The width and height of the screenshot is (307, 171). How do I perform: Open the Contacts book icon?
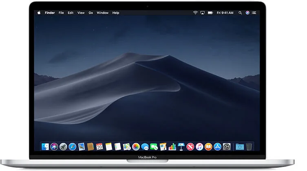(x=91, y=147)
